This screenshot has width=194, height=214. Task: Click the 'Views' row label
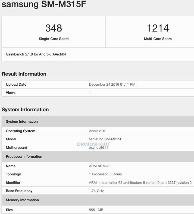11,93
